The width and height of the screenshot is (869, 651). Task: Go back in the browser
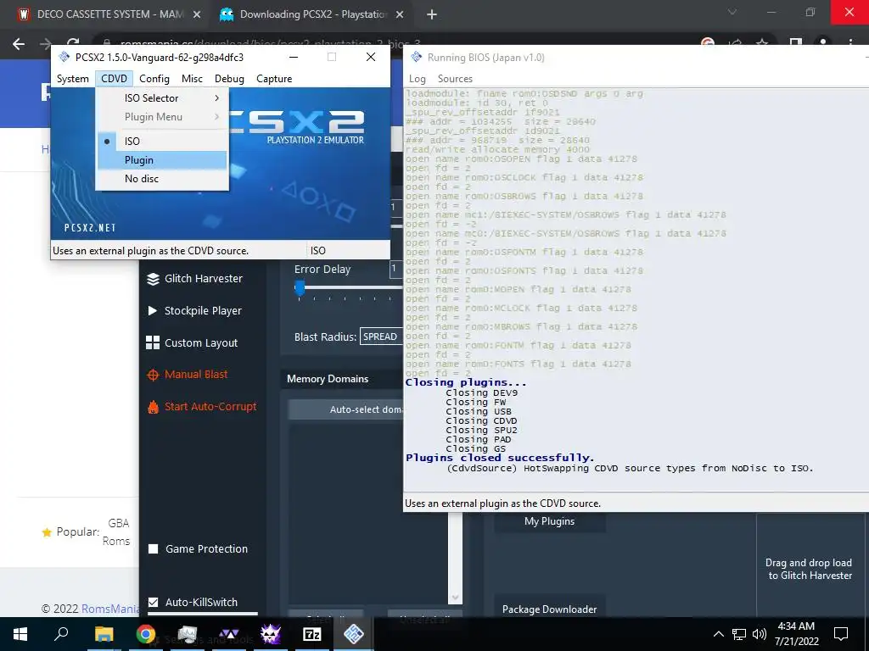[x=19, y=44]
